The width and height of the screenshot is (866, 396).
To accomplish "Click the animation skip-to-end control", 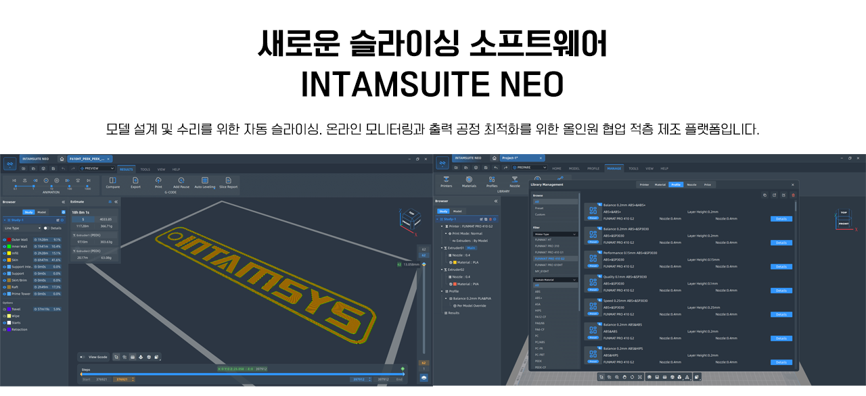I will tap(89, 180).
